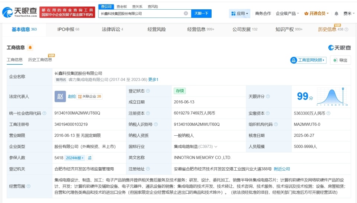Image resolution: width=357 pixels, height=203 pixels.
Task: Open the 知识产权 tab
Action: tap(289, 29)
